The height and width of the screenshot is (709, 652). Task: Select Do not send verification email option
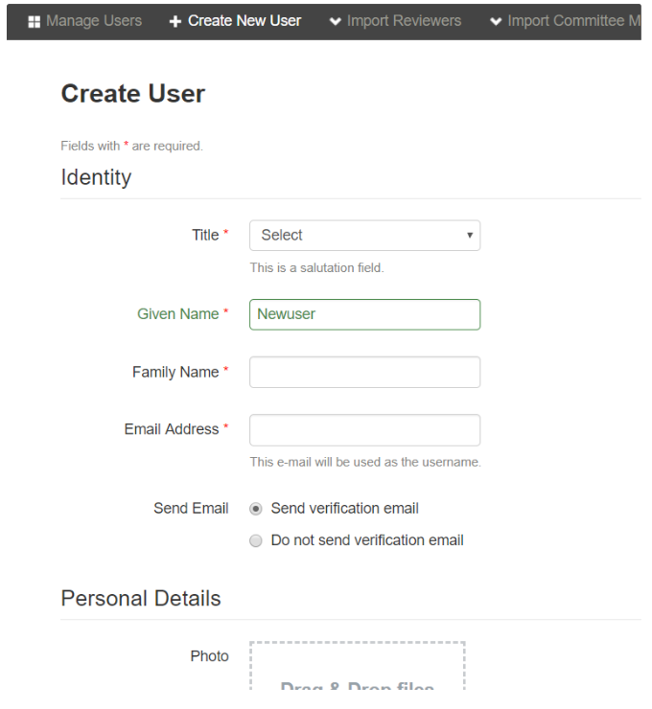pyautogui.click(x=256, y=540)
